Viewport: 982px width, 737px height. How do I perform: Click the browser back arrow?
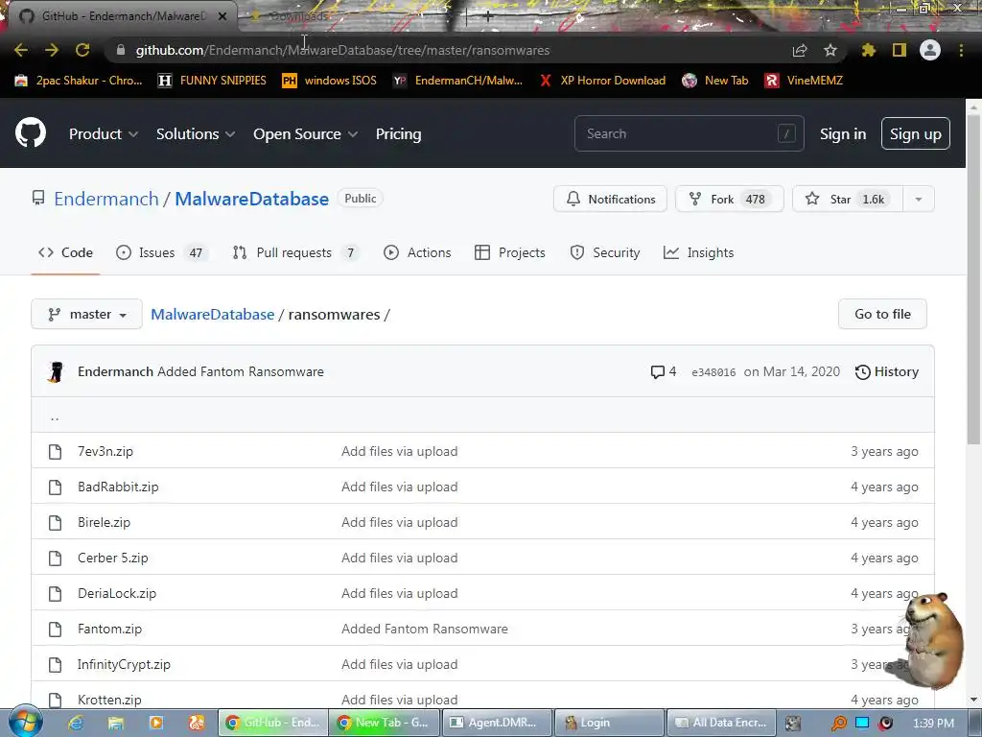[x=21, y=50]
